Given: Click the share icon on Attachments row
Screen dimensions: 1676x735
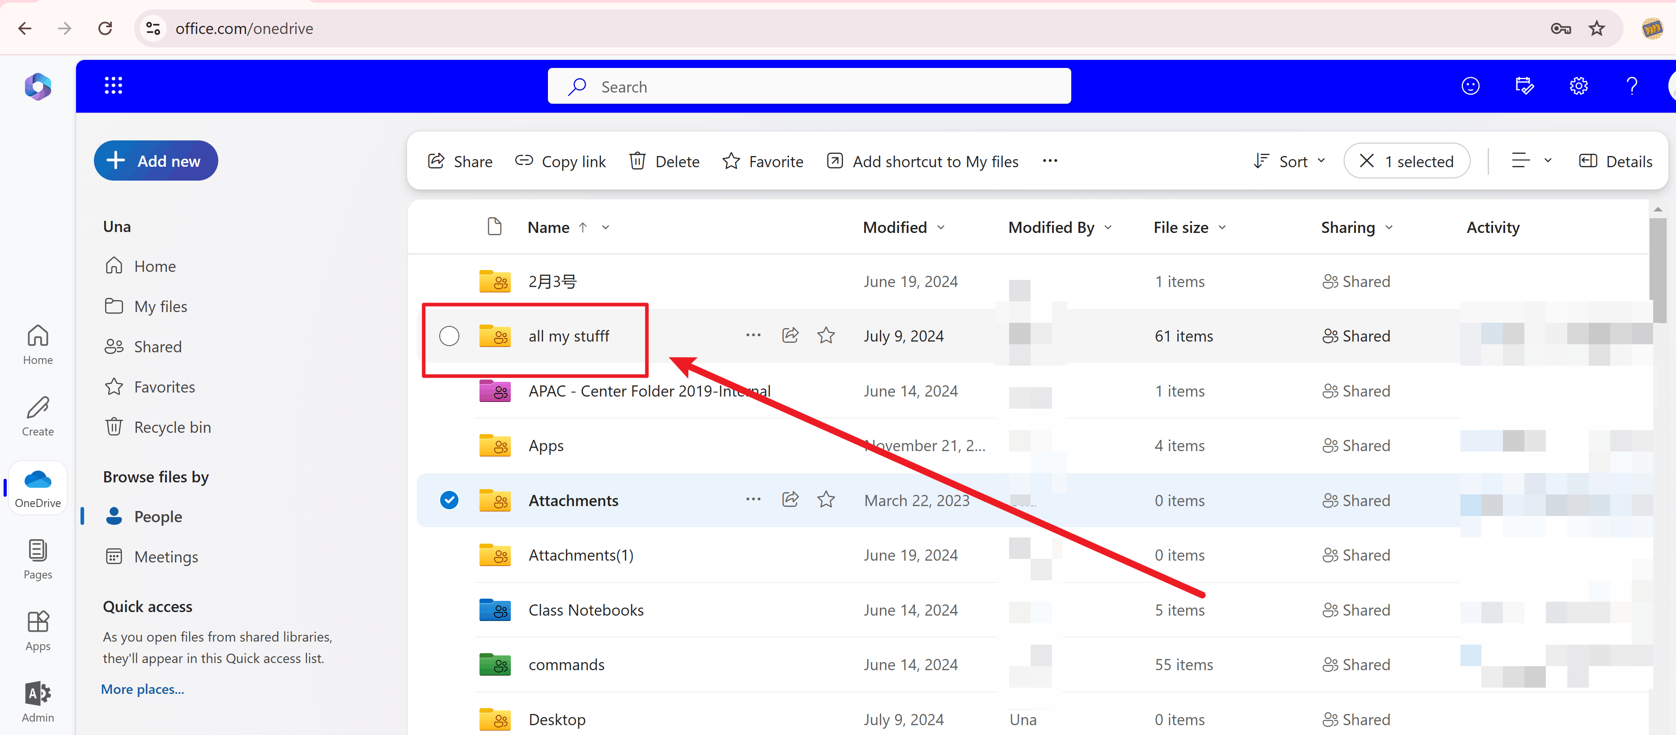Looking at the screenshot, I should point(790,499).
